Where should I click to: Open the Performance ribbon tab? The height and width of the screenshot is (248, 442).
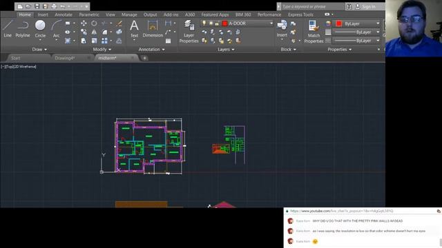click(x=269, y=14)
